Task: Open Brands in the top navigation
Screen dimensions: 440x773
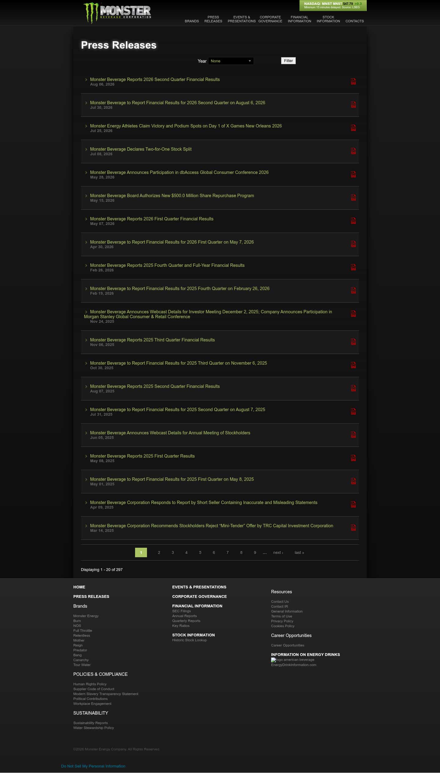Action: 192,21
